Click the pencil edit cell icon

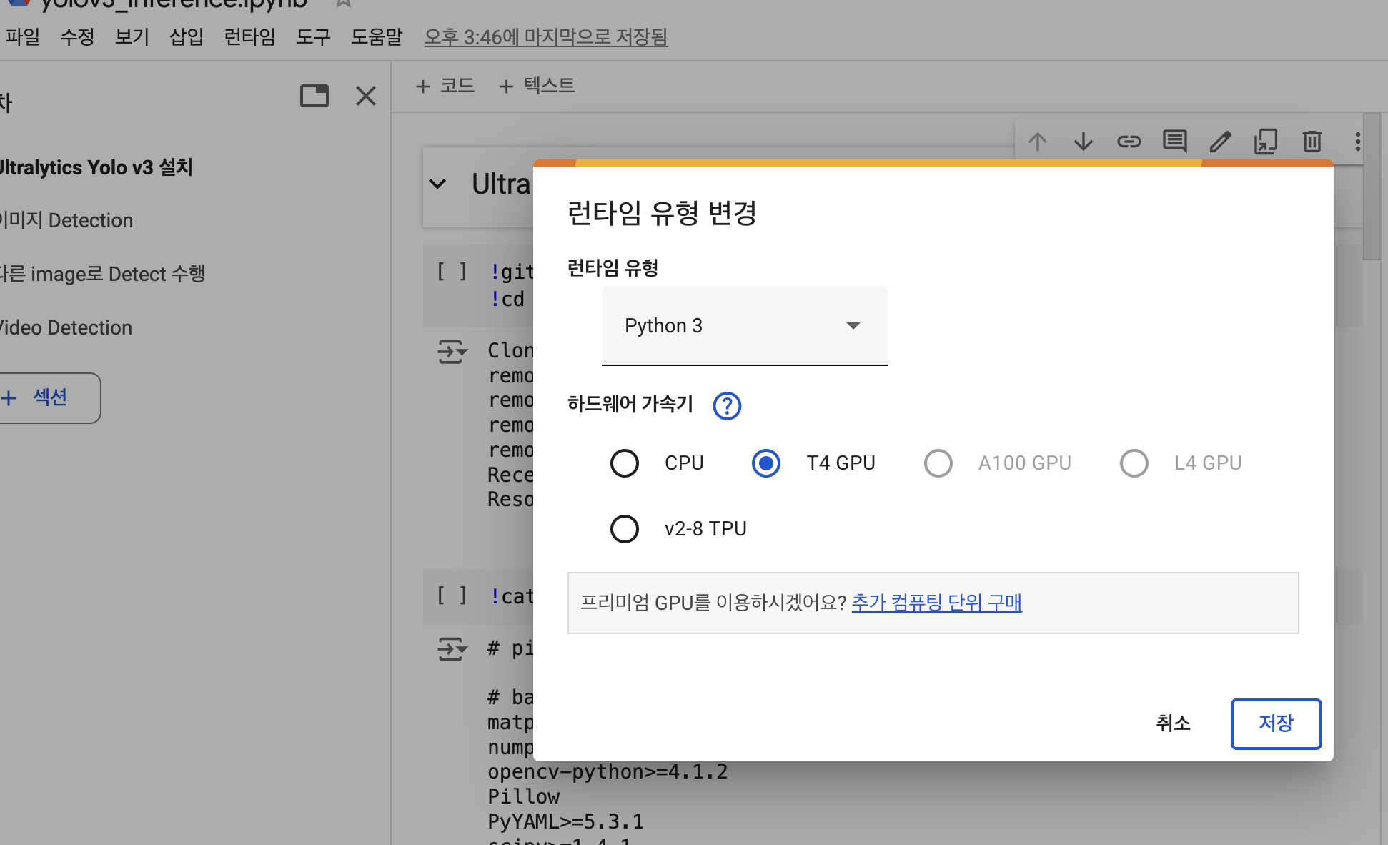click(1220, 142)
